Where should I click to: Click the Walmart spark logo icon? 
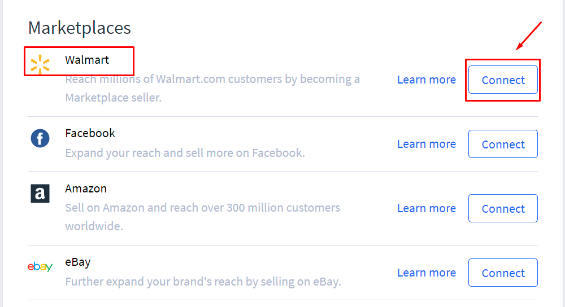click(x=40, y=64)
